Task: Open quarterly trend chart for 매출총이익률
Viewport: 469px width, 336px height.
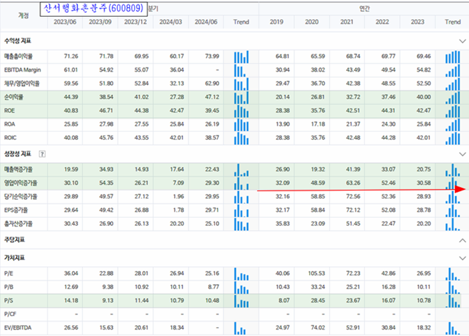Action: (241, 57)
